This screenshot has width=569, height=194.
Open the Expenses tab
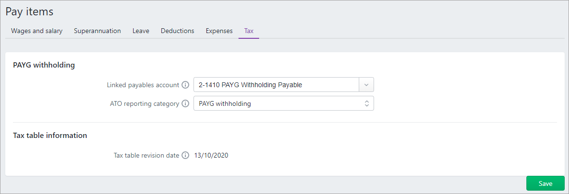click(219, 31)
